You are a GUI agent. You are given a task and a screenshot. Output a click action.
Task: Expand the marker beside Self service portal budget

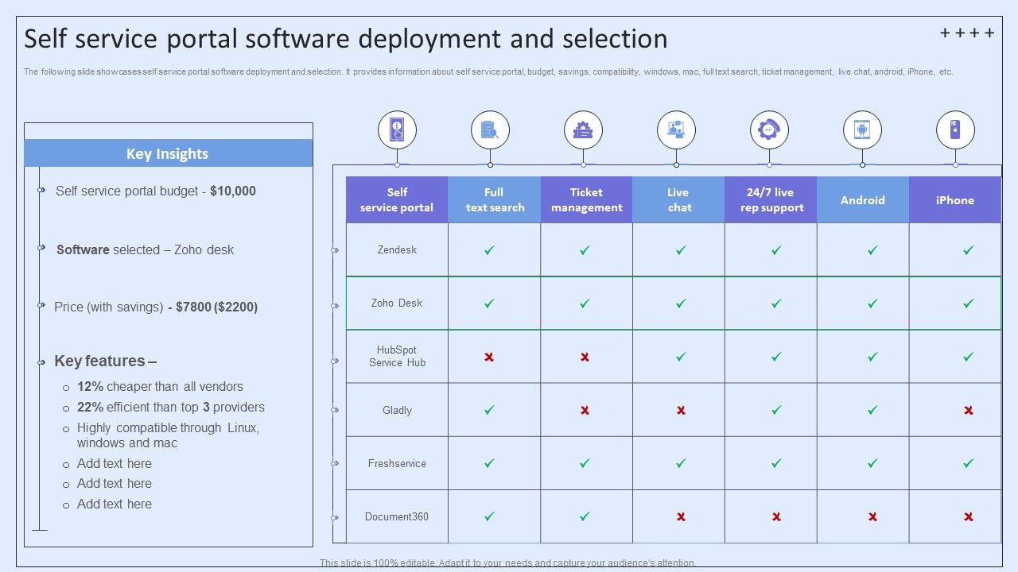(x=40, y=191)
